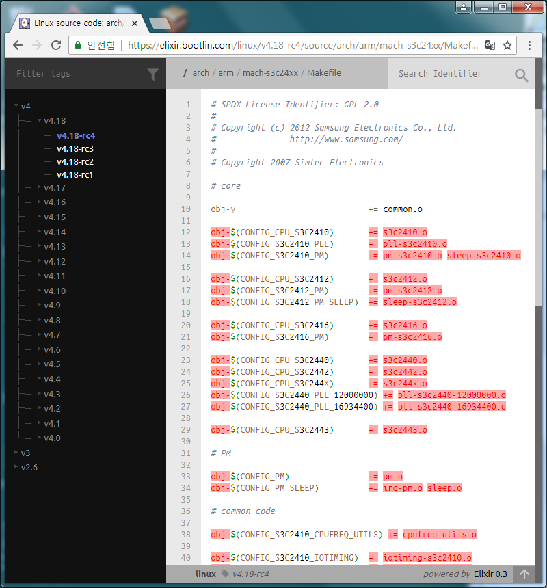Open a new browser tab
This screenshot has width=547, height=588.
pyautogui.click(x=160, y=24)
